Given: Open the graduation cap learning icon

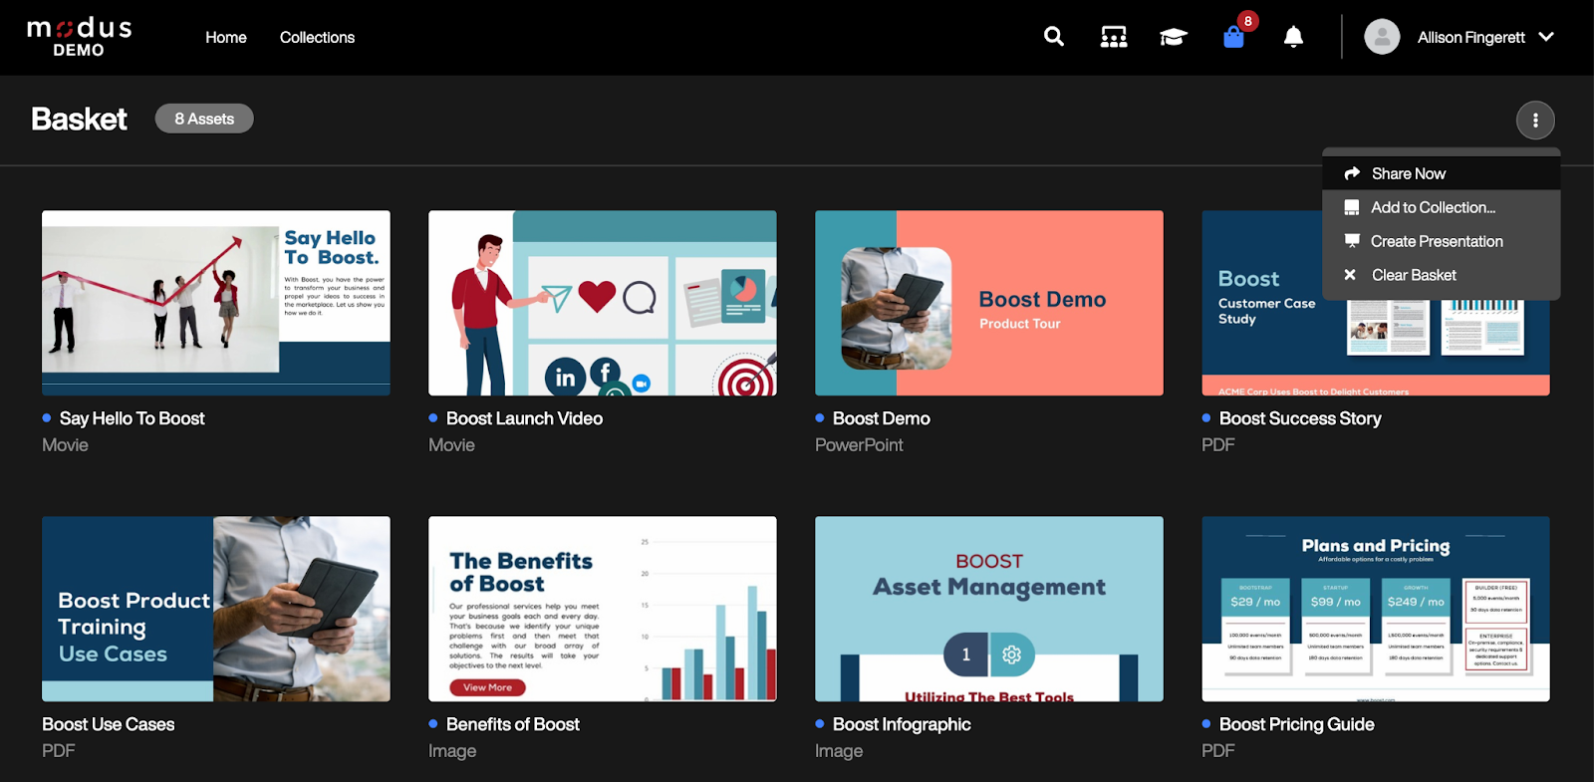Looking at the screenshot, I should pyautogui.click(x=1173, y=38).
